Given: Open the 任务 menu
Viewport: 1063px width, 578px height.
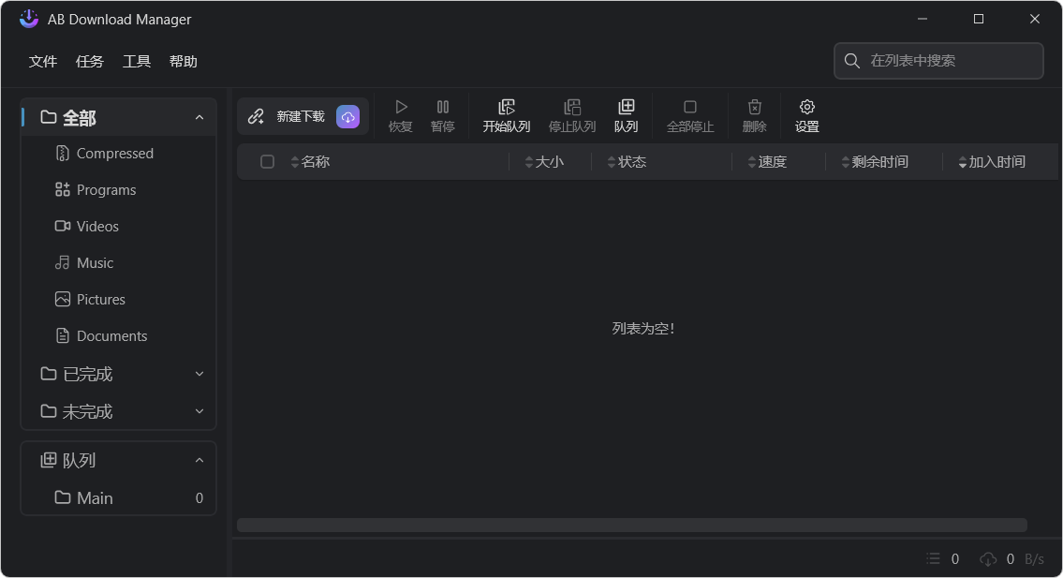Looking at the screenshot, I should pos(90,62).
